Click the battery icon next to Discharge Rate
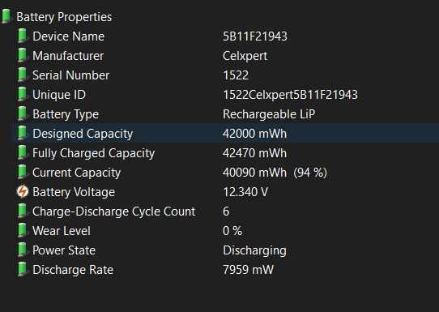 coord(22,269)
